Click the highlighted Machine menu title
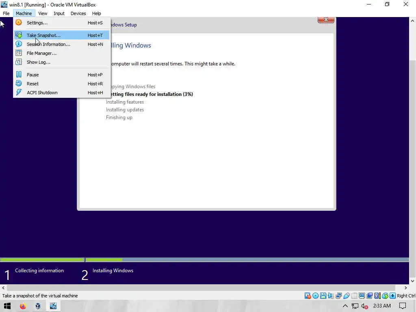Viewport: 416px width, 312px height. [24, 13]
